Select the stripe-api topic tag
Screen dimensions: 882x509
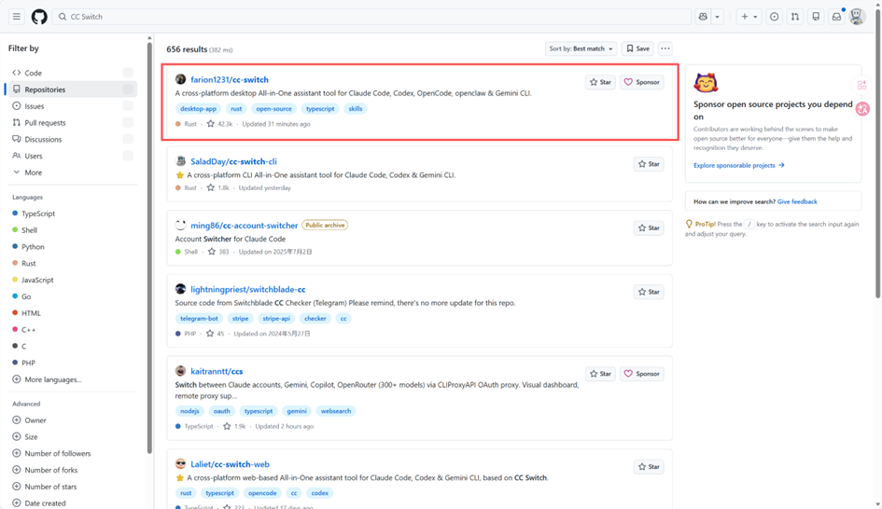pos(276,319)
